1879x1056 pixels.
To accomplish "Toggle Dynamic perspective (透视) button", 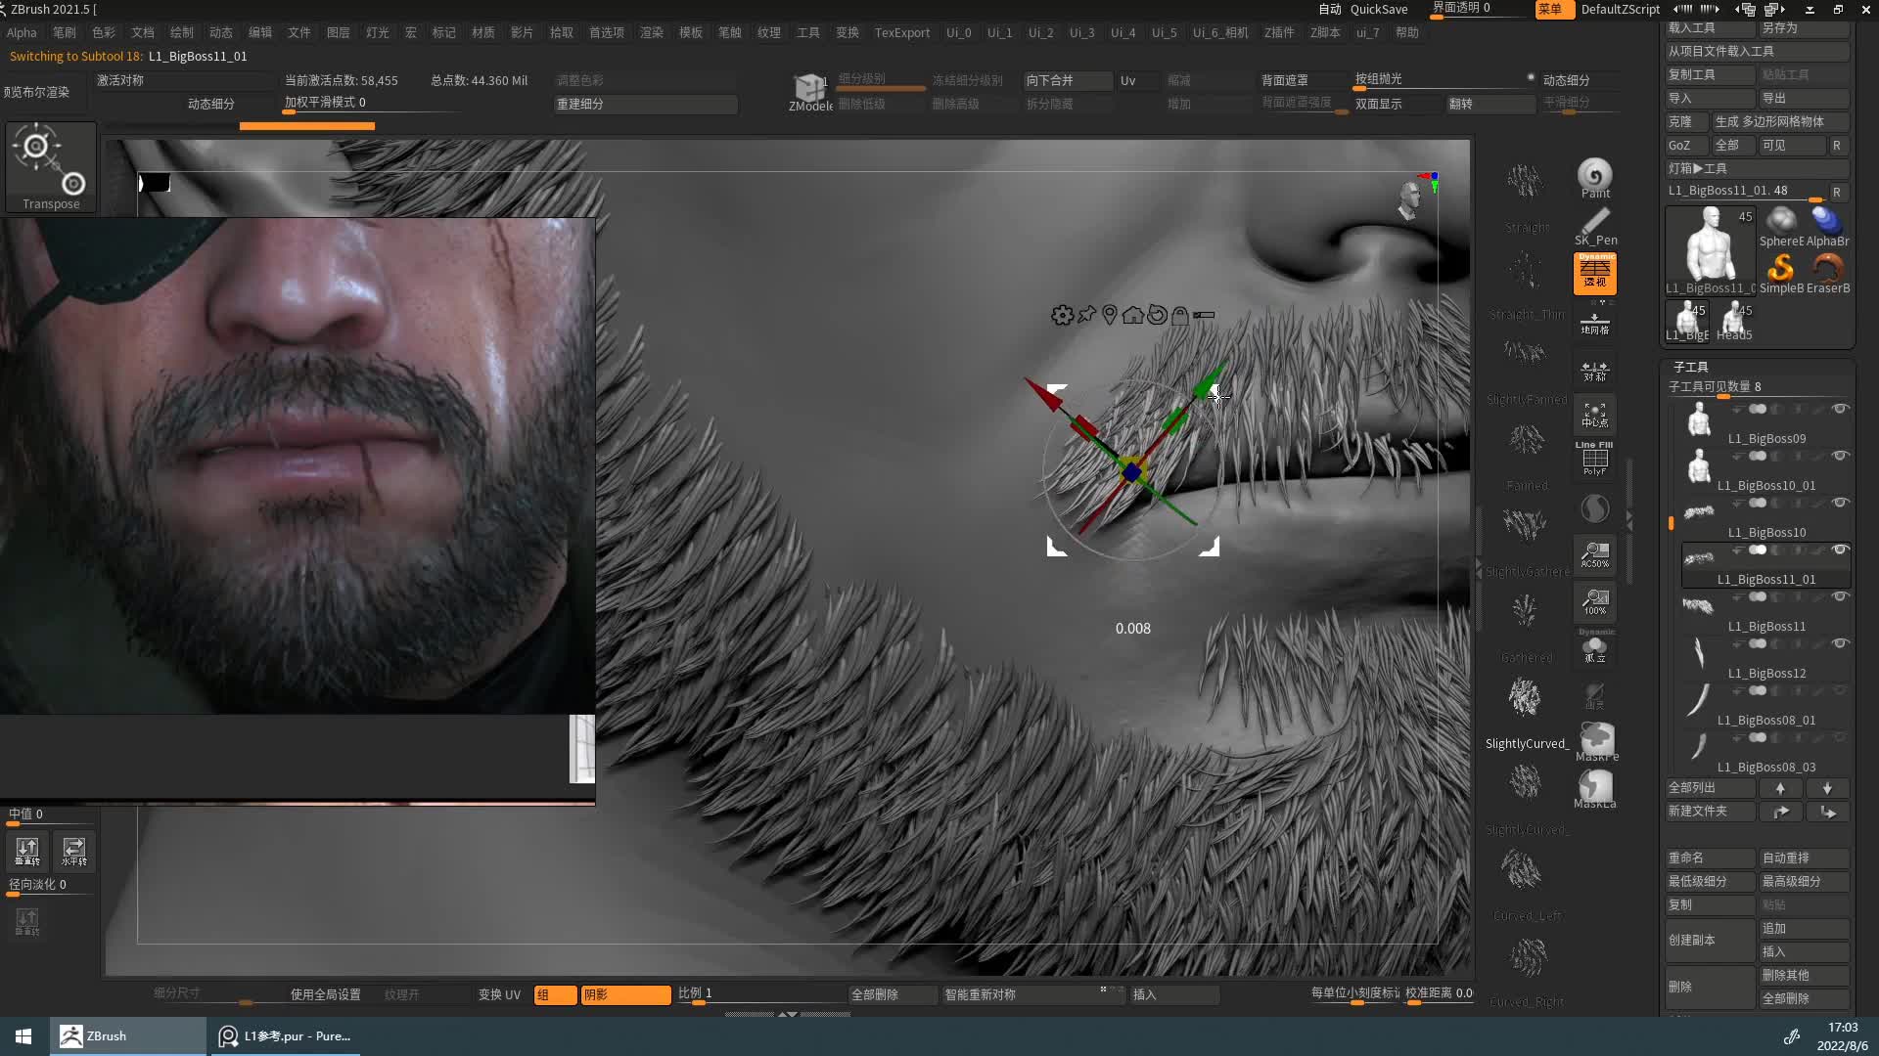I will click(x=1594, y=274).
